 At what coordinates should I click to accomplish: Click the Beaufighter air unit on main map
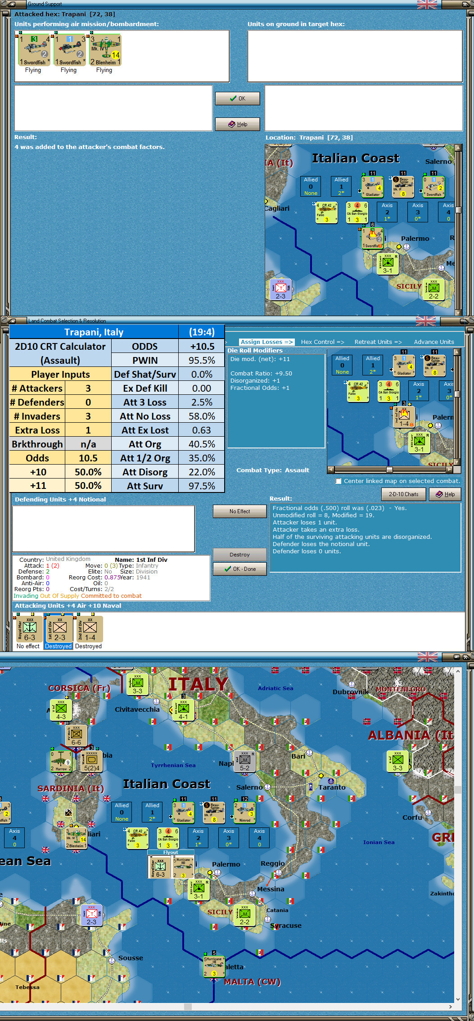pyautogui.click(x=214, y=813)
